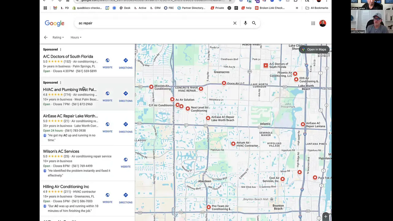Screen dimensions: 393x221
Task: Get directions to HVAC and Plumbing West Palm
Action: [126, 96]
